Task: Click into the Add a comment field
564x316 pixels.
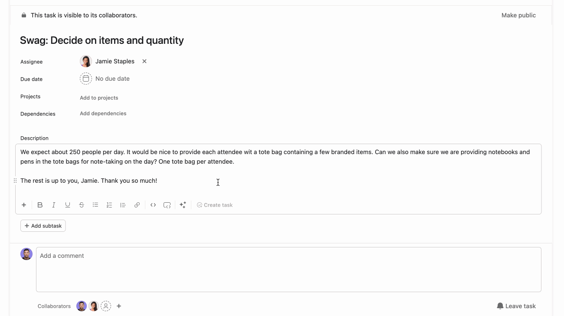Action: coord(289,269)
